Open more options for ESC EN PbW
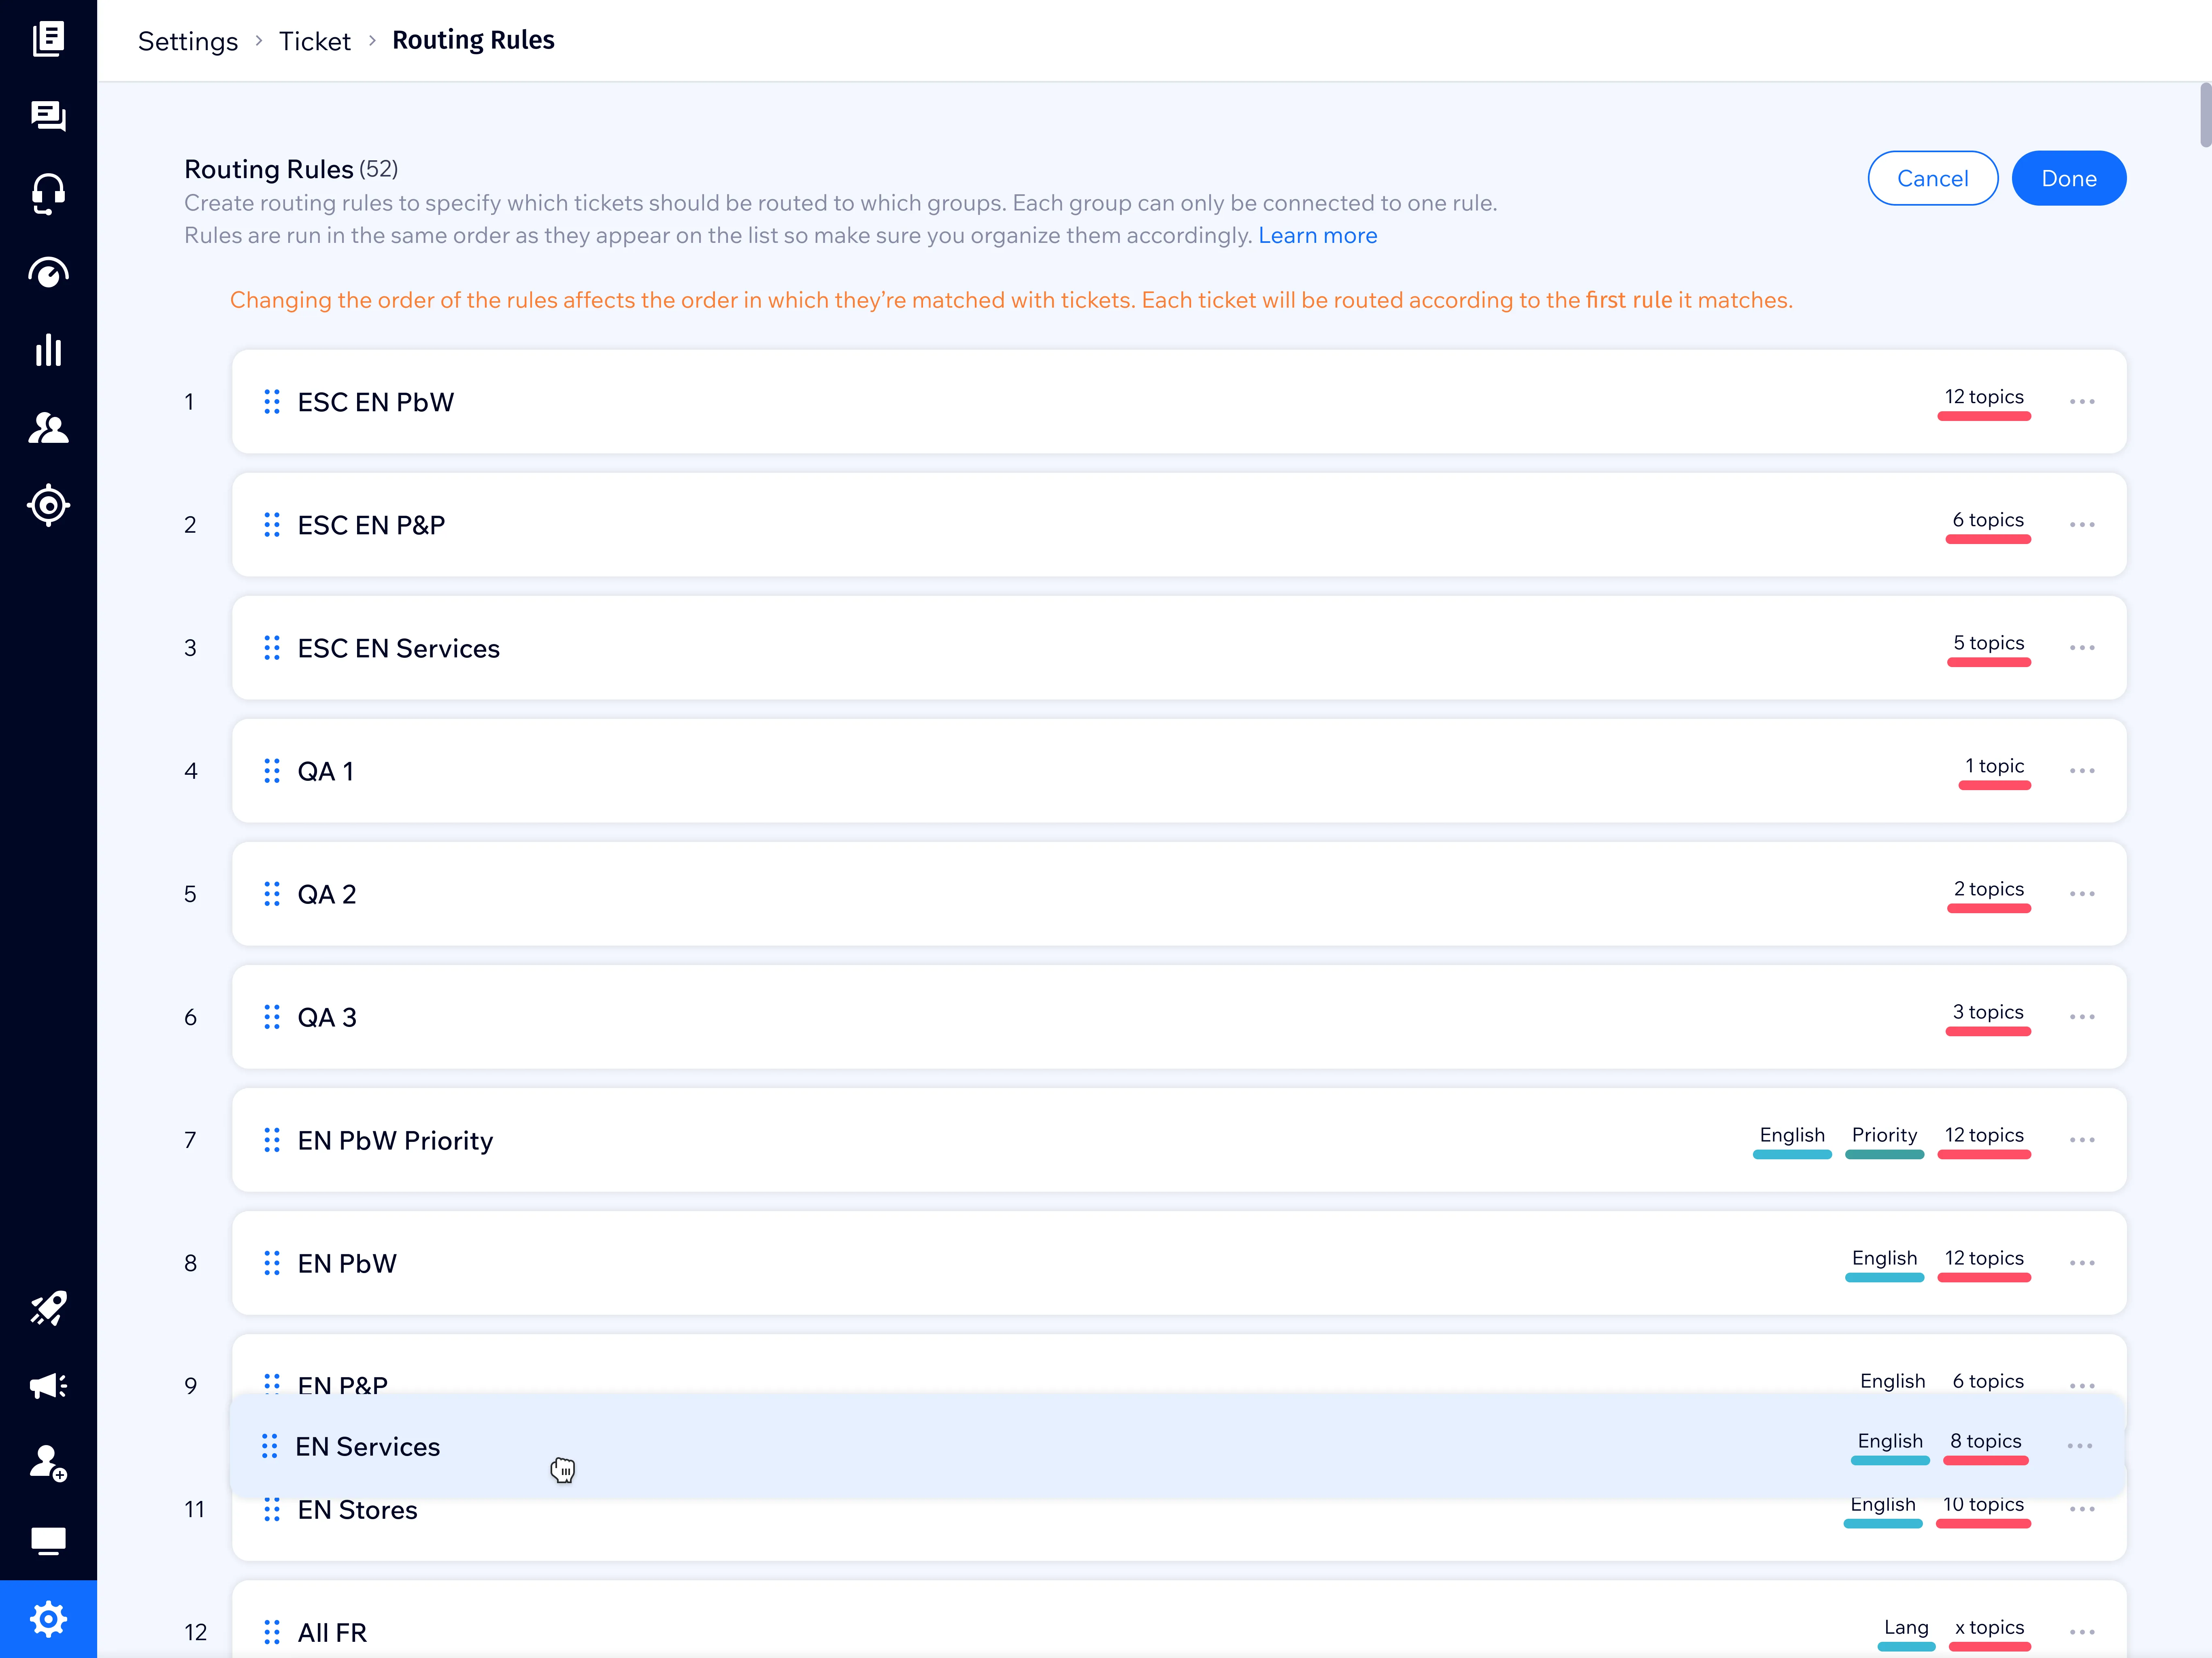Screen dimensions: 2212x1658 2082,402
